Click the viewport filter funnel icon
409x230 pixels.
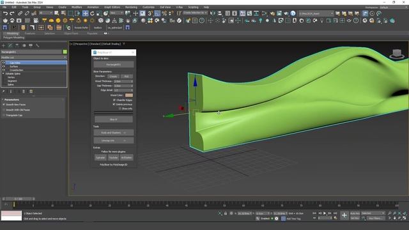tap(124, 44)
